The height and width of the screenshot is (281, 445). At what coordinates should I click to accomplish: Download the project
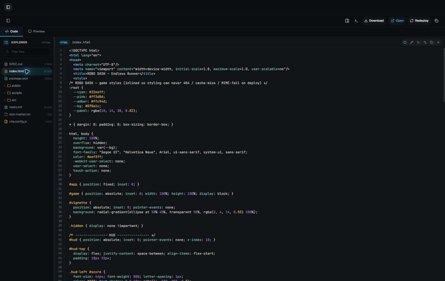point(374,21)
